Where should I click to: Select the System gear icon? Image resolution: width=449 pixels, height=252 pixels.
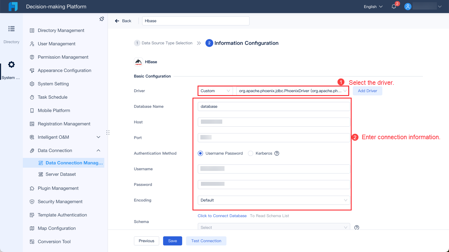point(12,65)
